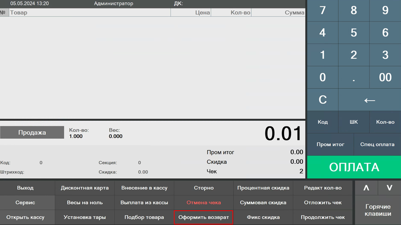Switch input mode to ШК barcode
The image size is (401, 225).
(354, 122)
